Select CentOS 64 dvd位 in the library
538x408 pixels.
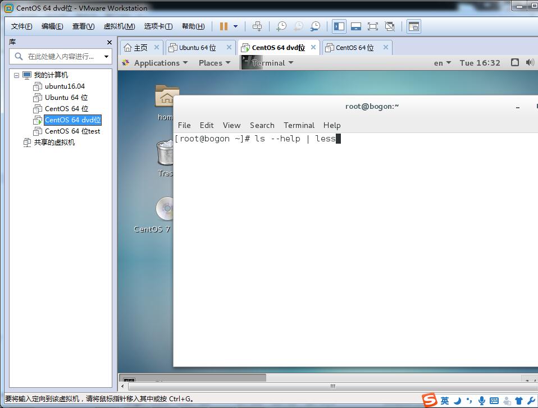[x=73, y=120]
